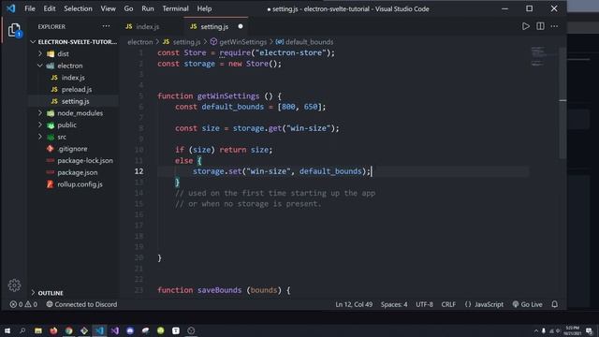Open the Explorer view in activity bar
Image resolution: width=599 pixels, height=337 pixels.
14,30
